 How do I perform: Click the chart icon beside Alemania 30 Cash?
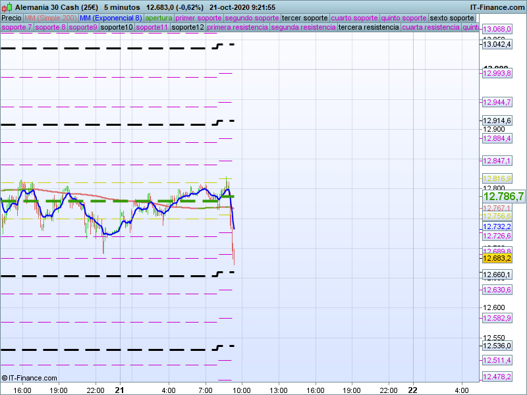coord(7,7)
